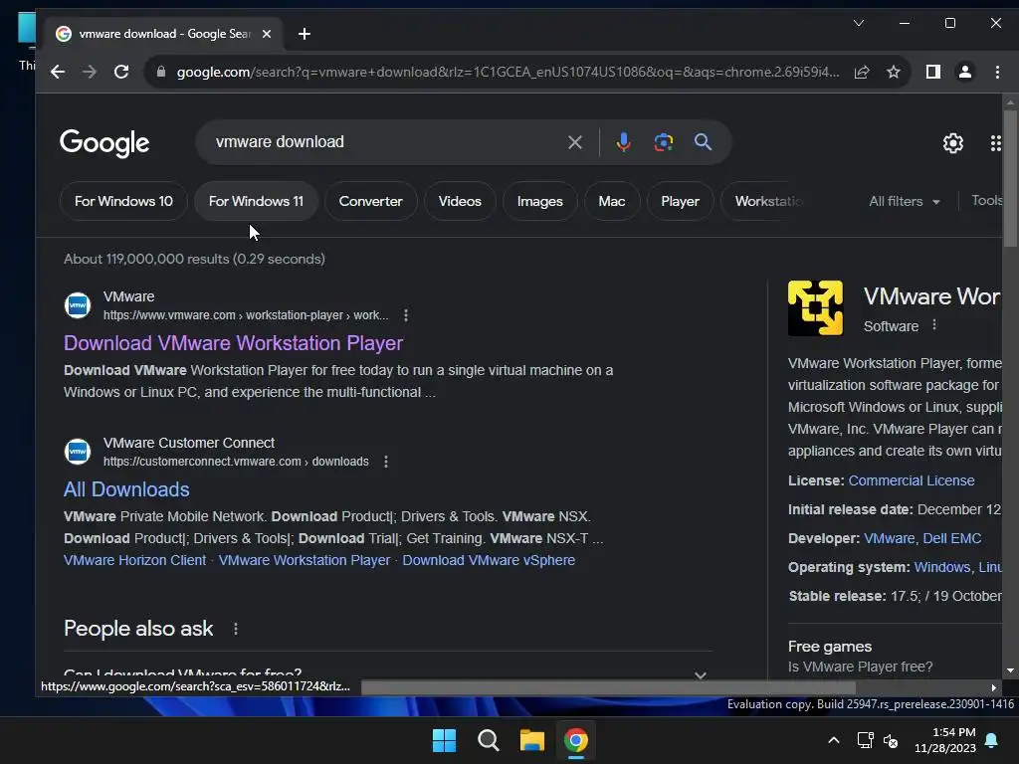Open a new tab with plus button

tap(305, 34)
